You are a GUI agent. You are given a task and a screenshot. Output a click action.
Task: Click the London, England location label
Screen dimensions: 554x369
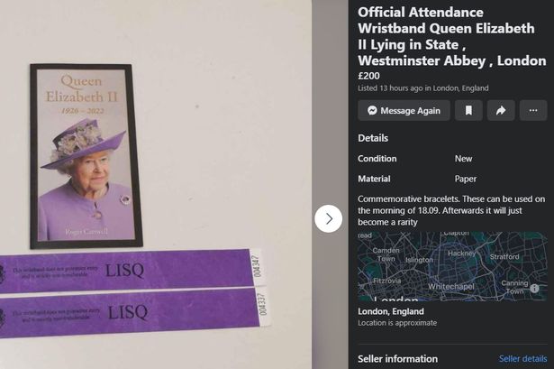391,311
